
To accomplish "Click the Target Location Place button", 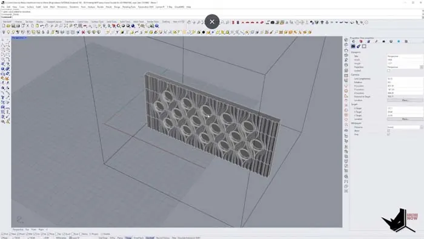I will (x=405, y=119).
